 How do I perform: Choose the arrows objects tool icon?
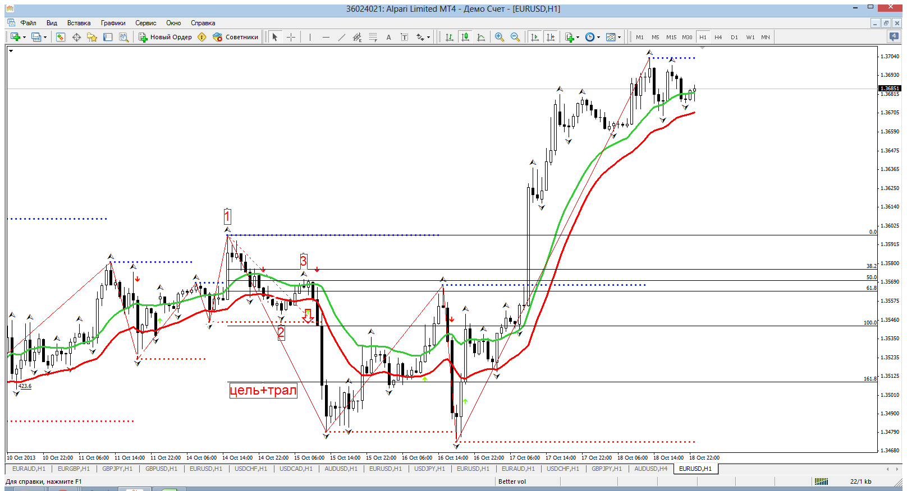[x=420, y=37]
